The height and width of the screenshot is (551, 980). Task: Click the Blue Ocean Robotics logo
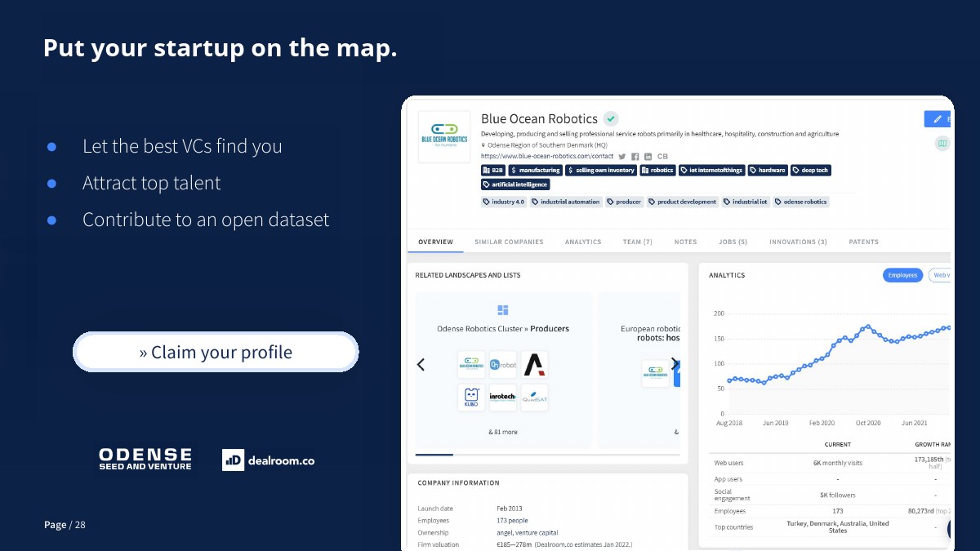444,136
